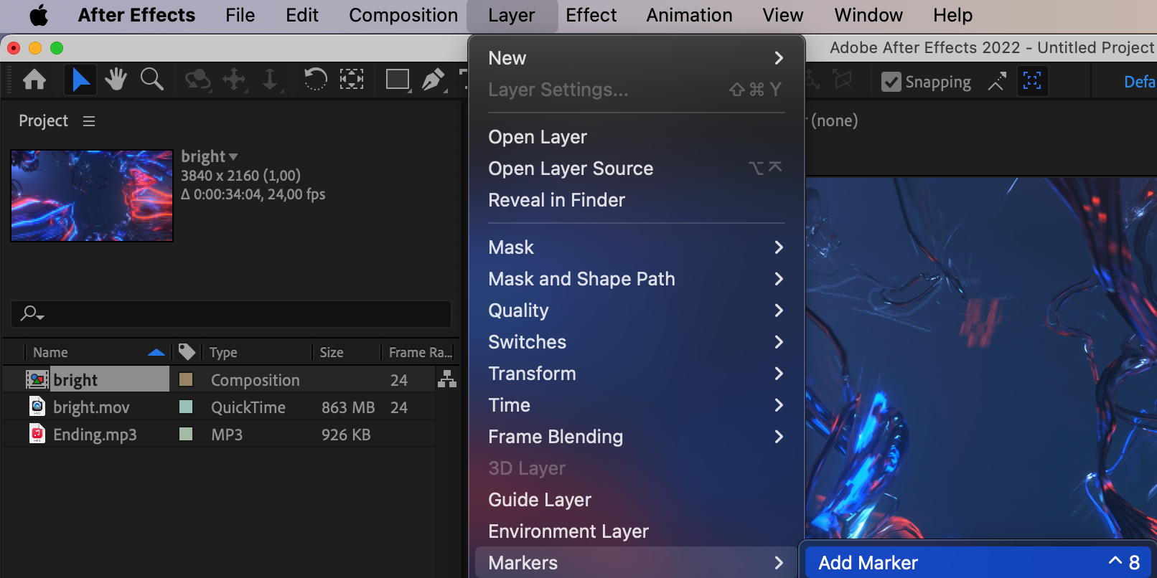Screen dimensions: 1157x578
Task: Select the Hand tool
Action: tap(116, 80)
